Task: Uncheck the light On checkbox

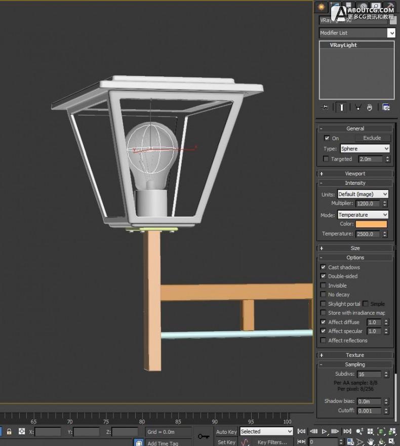Action: [x=327, y=138]
